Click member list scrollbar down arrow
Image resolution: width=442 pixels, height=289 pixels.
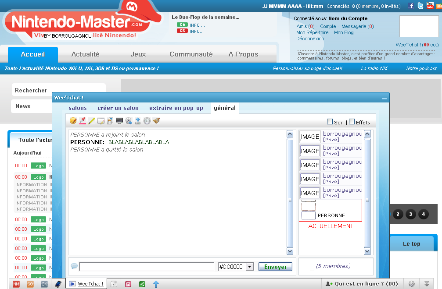[367, 251]
